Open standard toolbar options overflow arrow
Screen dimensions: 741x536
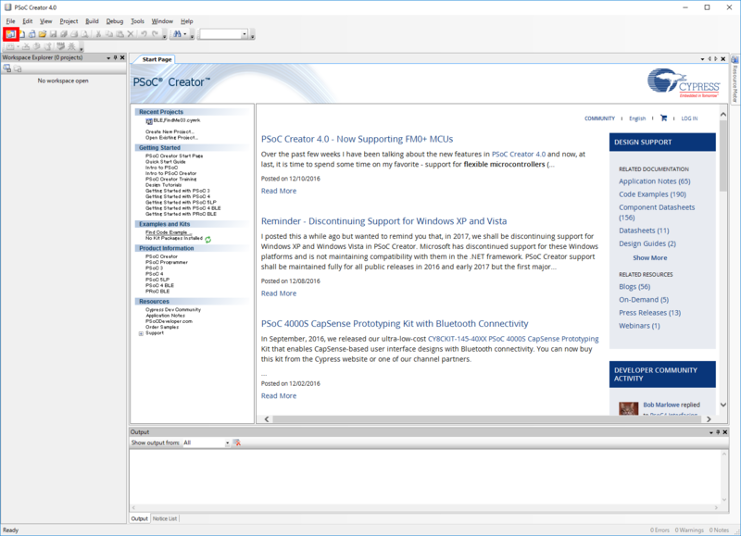pyautogui.click(x=165, y=36)
